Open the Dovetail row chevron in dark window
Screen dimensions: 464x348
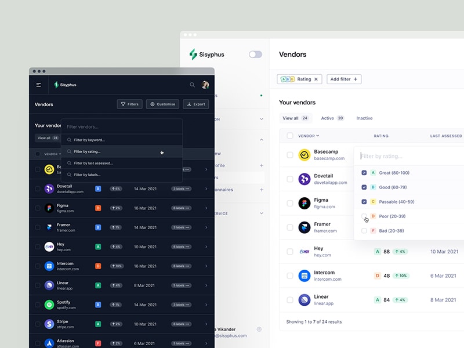(206, 189)
